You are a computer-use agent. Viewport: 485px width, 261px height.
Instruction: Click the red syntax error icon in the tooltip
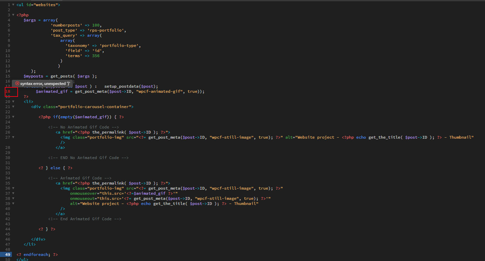tap(17, 83)
